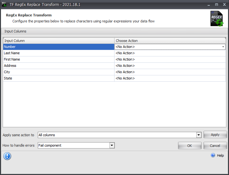
Task: Open the Number row action dropdown arrow
Action: click(x=223, y=47)
